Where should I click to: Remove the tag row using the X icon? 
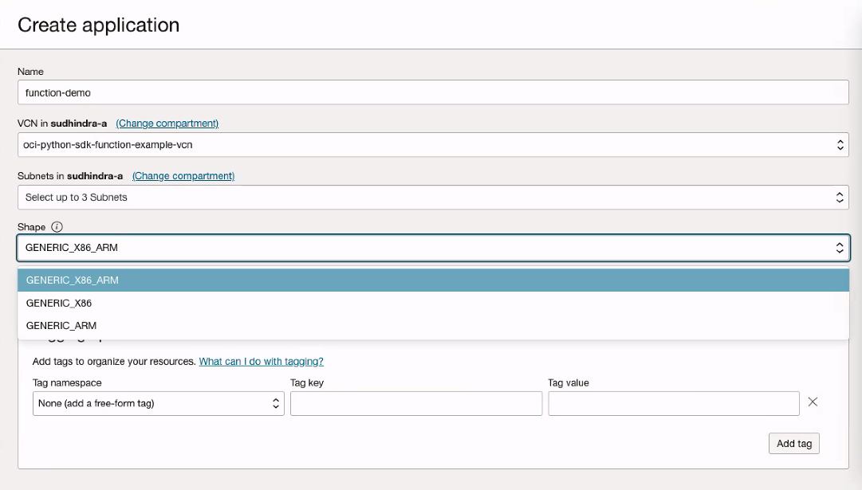coord(813,402)
